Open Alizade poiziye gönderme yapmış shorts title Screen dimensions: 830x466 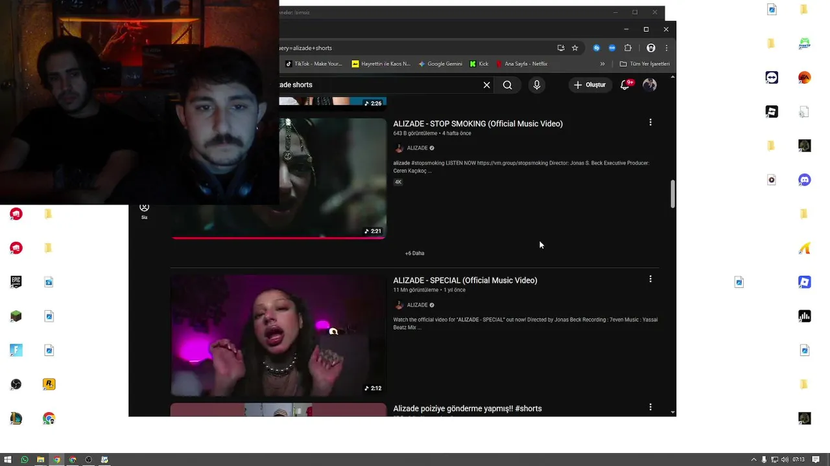pyautogui.click(x=468, y=408)
